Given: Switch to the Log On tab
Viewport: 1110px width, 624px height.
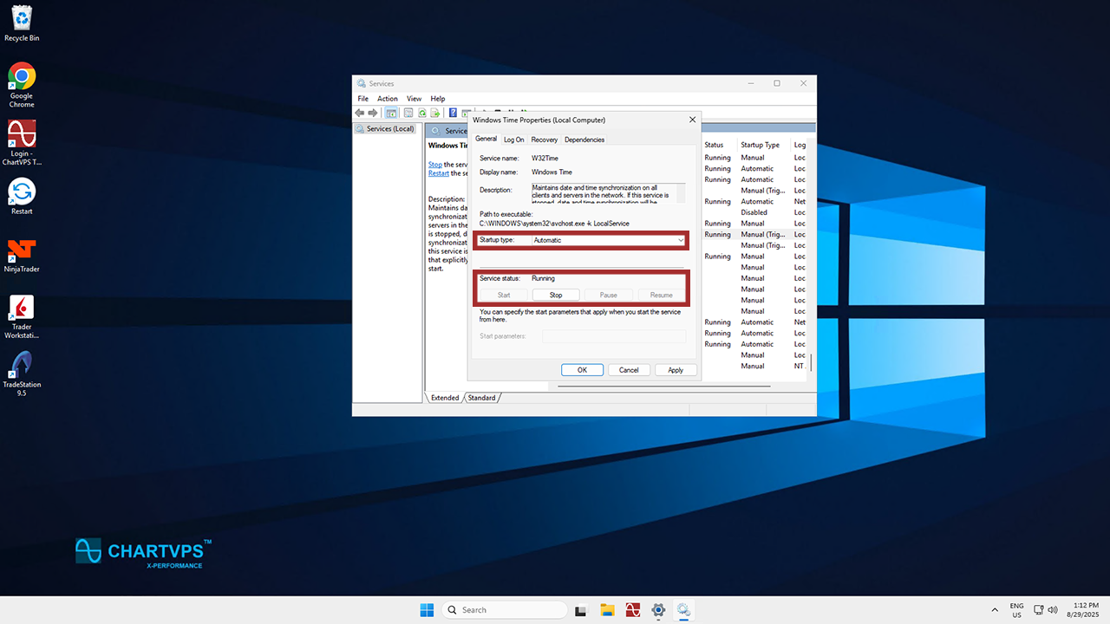Looking at the screenshot, I should pyautogui.click(x=513, y=140).
